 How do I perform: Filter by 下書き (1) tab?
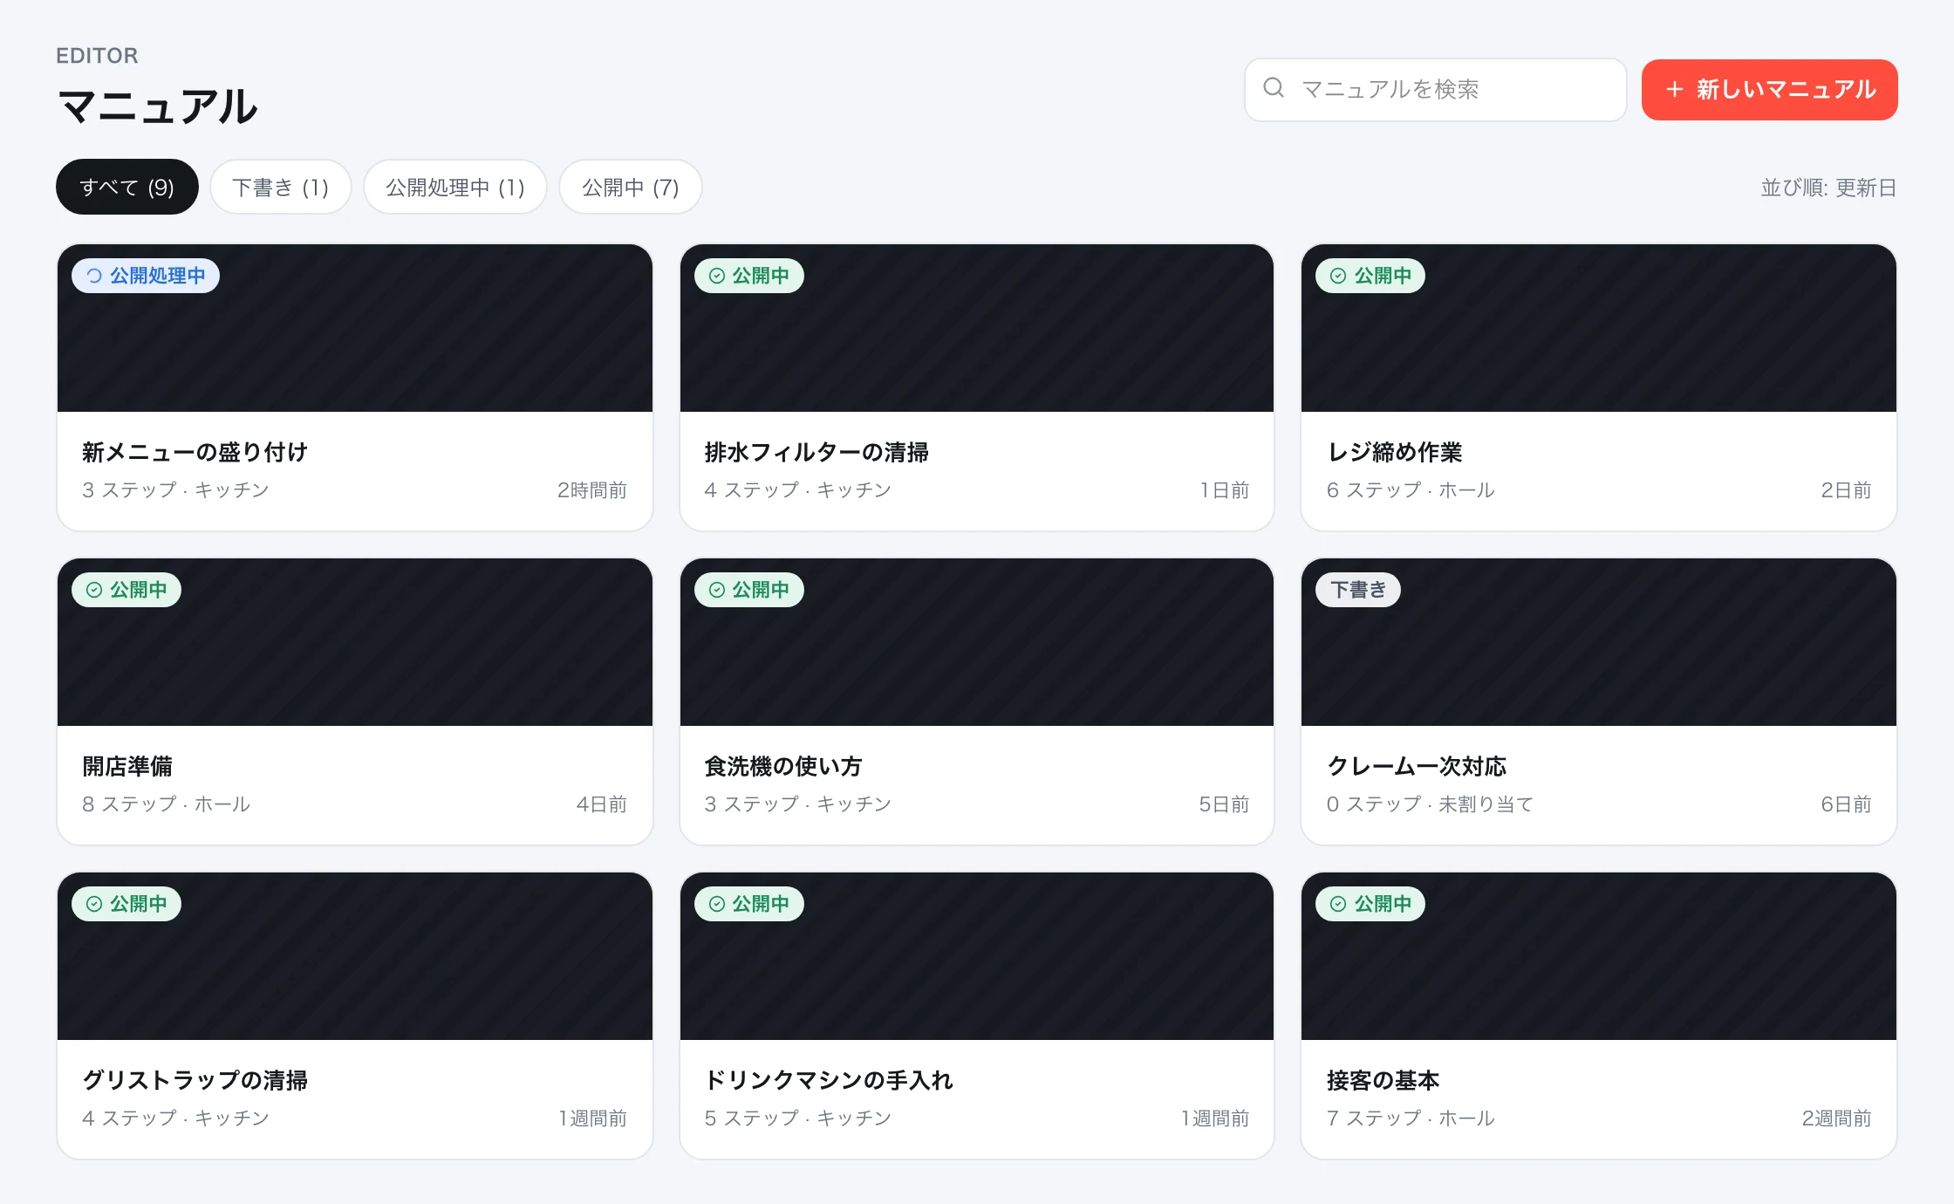pos(281,187)
